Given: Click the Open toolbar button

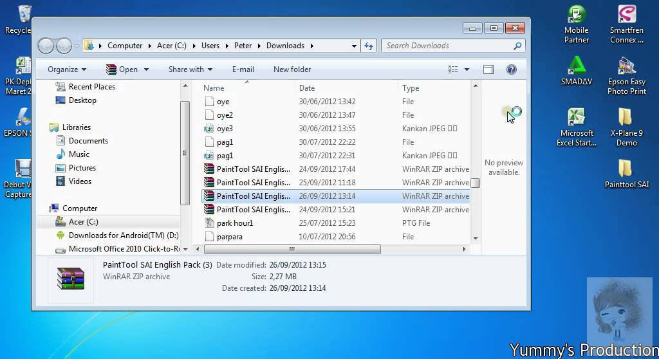Looking at the screenshot, I should click(122, 69).
